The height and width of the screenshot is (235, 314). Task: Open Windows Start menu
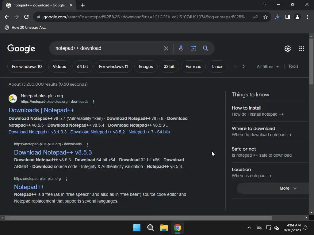click(137, 228)
